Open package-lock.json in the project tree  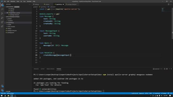18,30
